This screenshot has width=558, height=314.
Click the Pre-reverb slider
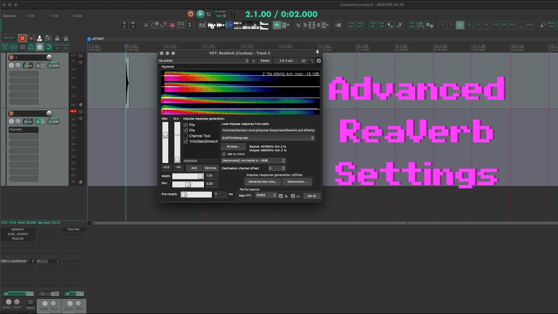click(x=196, y=195)
